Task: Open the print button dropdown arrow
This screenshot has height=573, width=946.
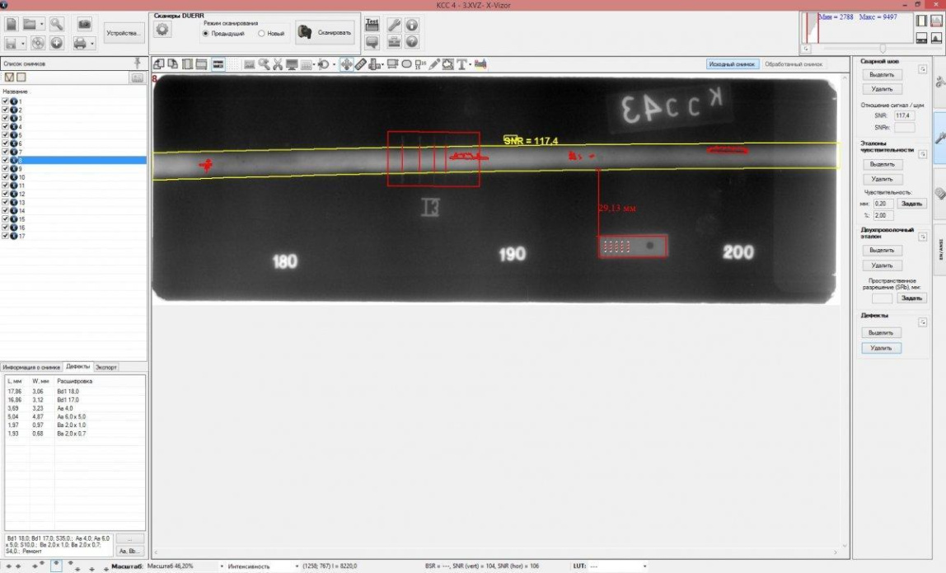Action: 93,43
